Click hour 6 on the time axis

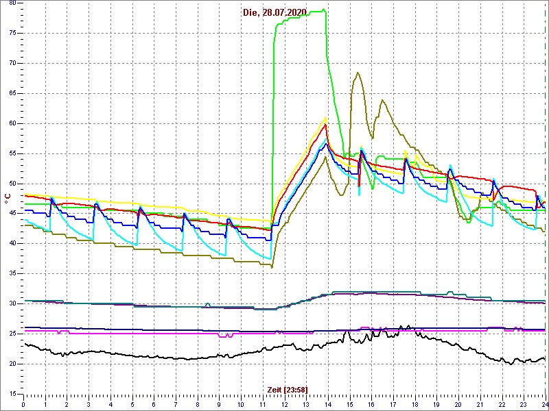pyautogui.click(x=154, y=404)
